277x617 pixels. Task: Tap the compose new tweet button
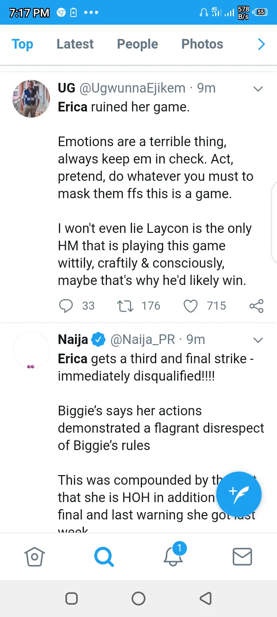[239, 494]
